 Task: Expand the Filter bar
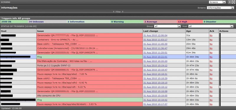(x=118, y=12)
